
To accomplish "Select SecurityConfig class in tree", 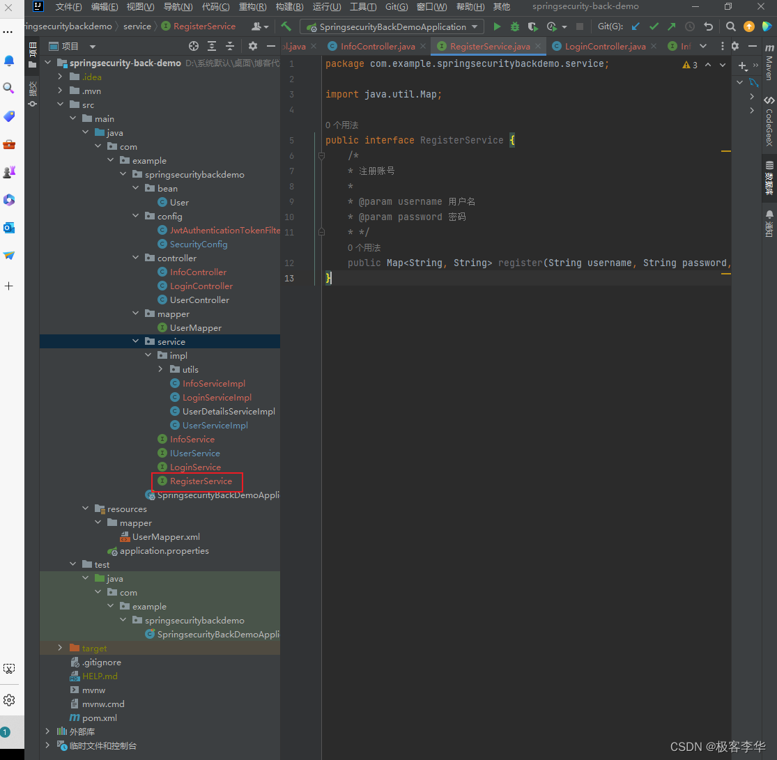I will (x=199, y=244).
